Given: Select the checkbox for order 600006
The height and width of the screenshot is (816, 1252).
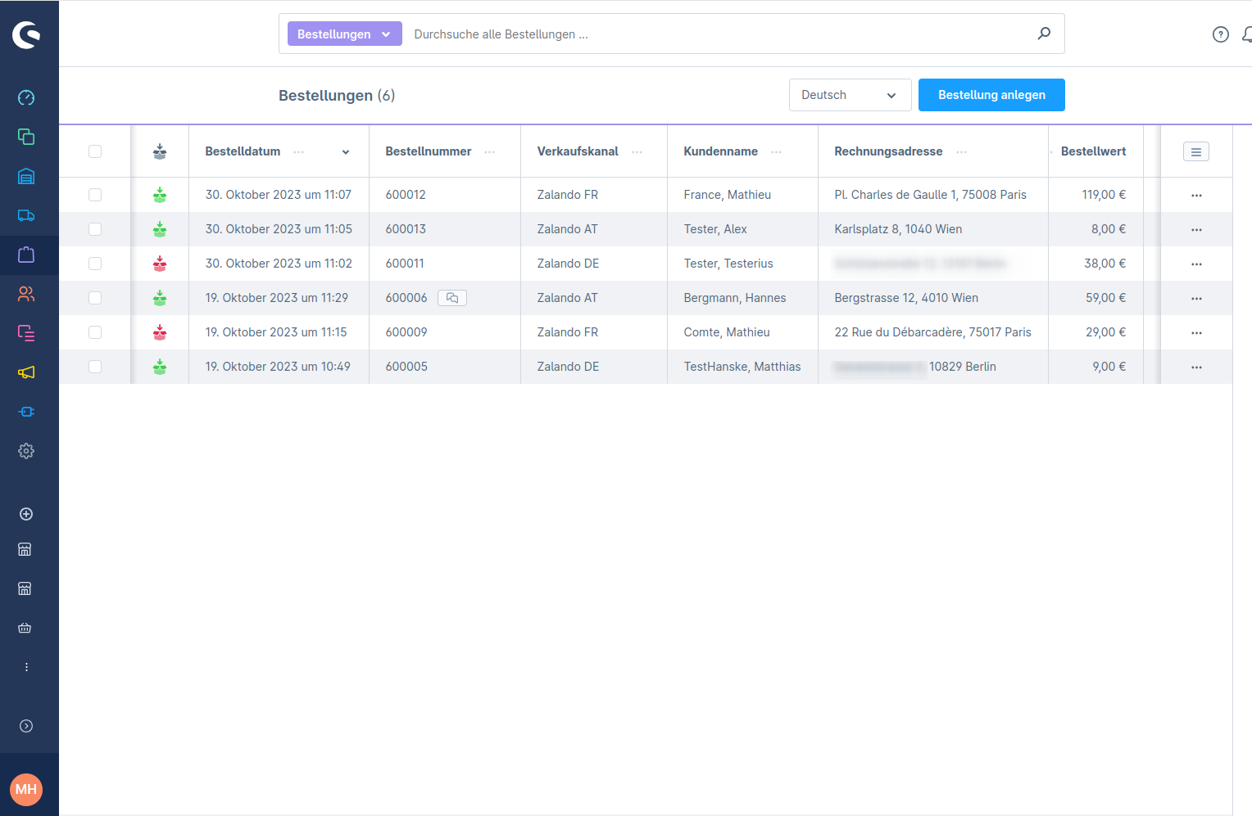Looking at the screenshot, I should point(95,298).
